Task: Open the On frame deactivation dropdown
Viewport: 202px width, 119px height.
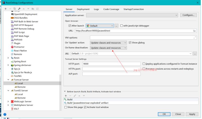Action: tap(108, 48)
